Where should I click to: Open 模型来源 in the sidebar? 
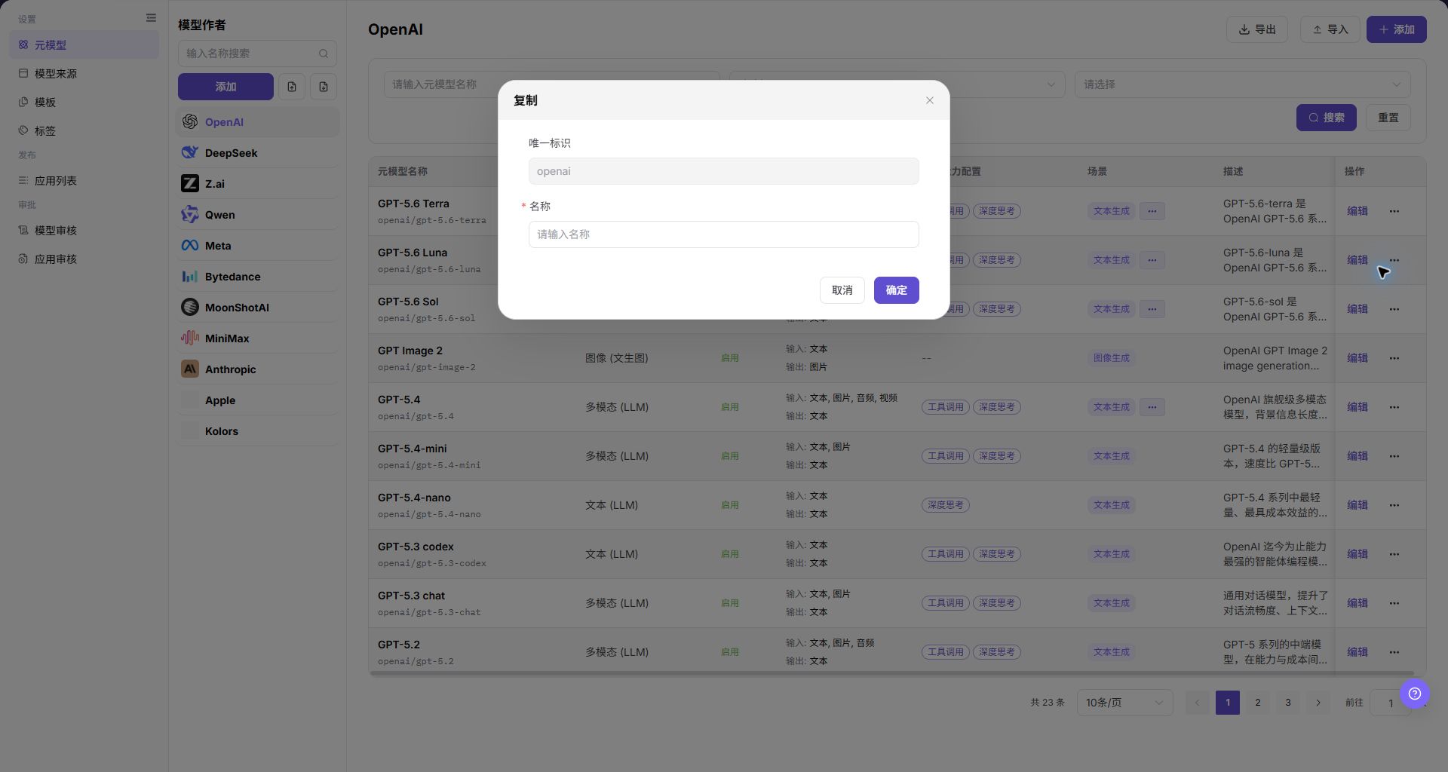(x=84, y=74)
